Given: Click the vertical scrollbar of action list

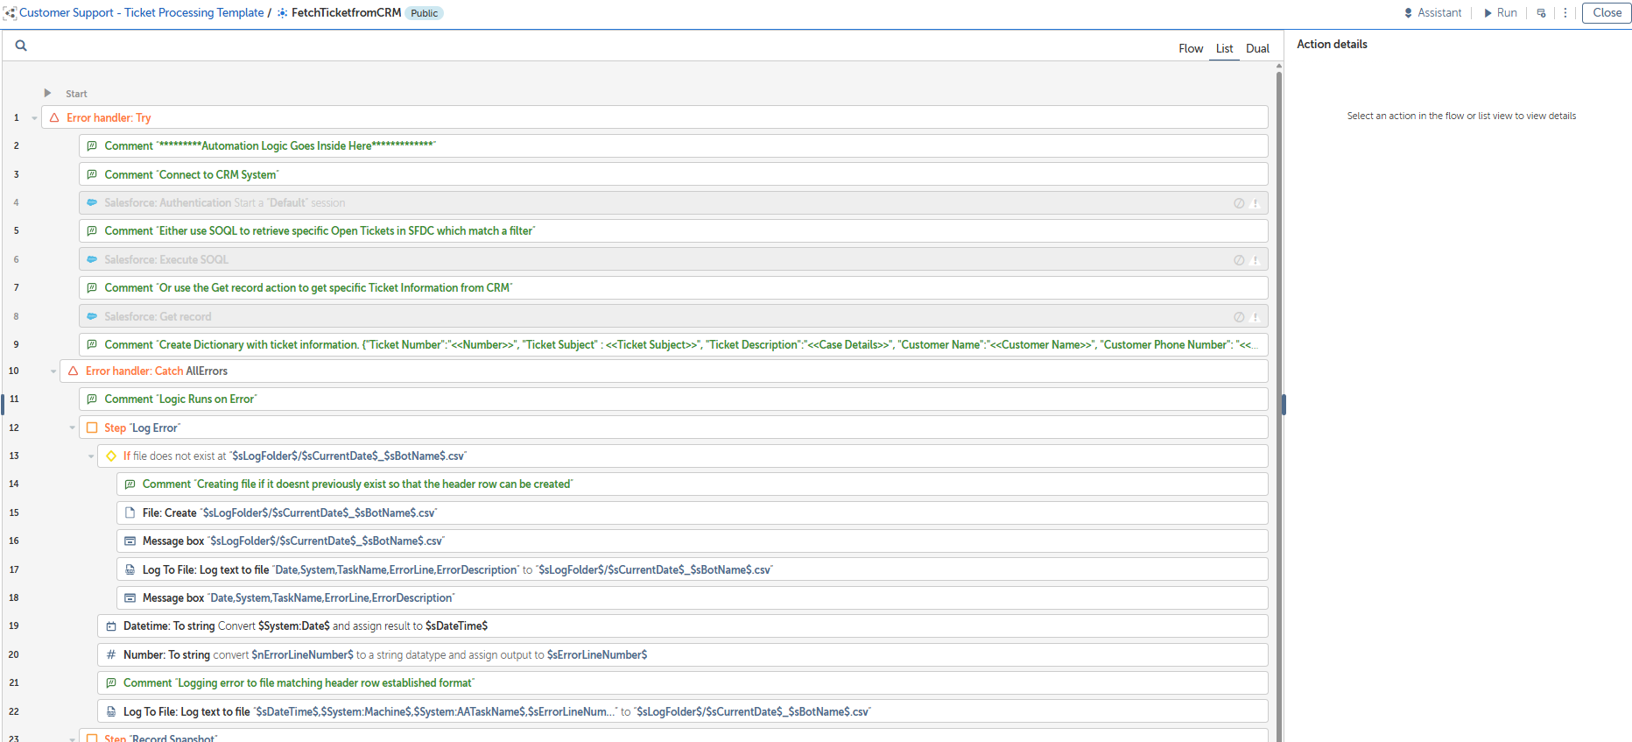Looking at the screenshot, I should pyautogui.click(x=1278, y=263).
